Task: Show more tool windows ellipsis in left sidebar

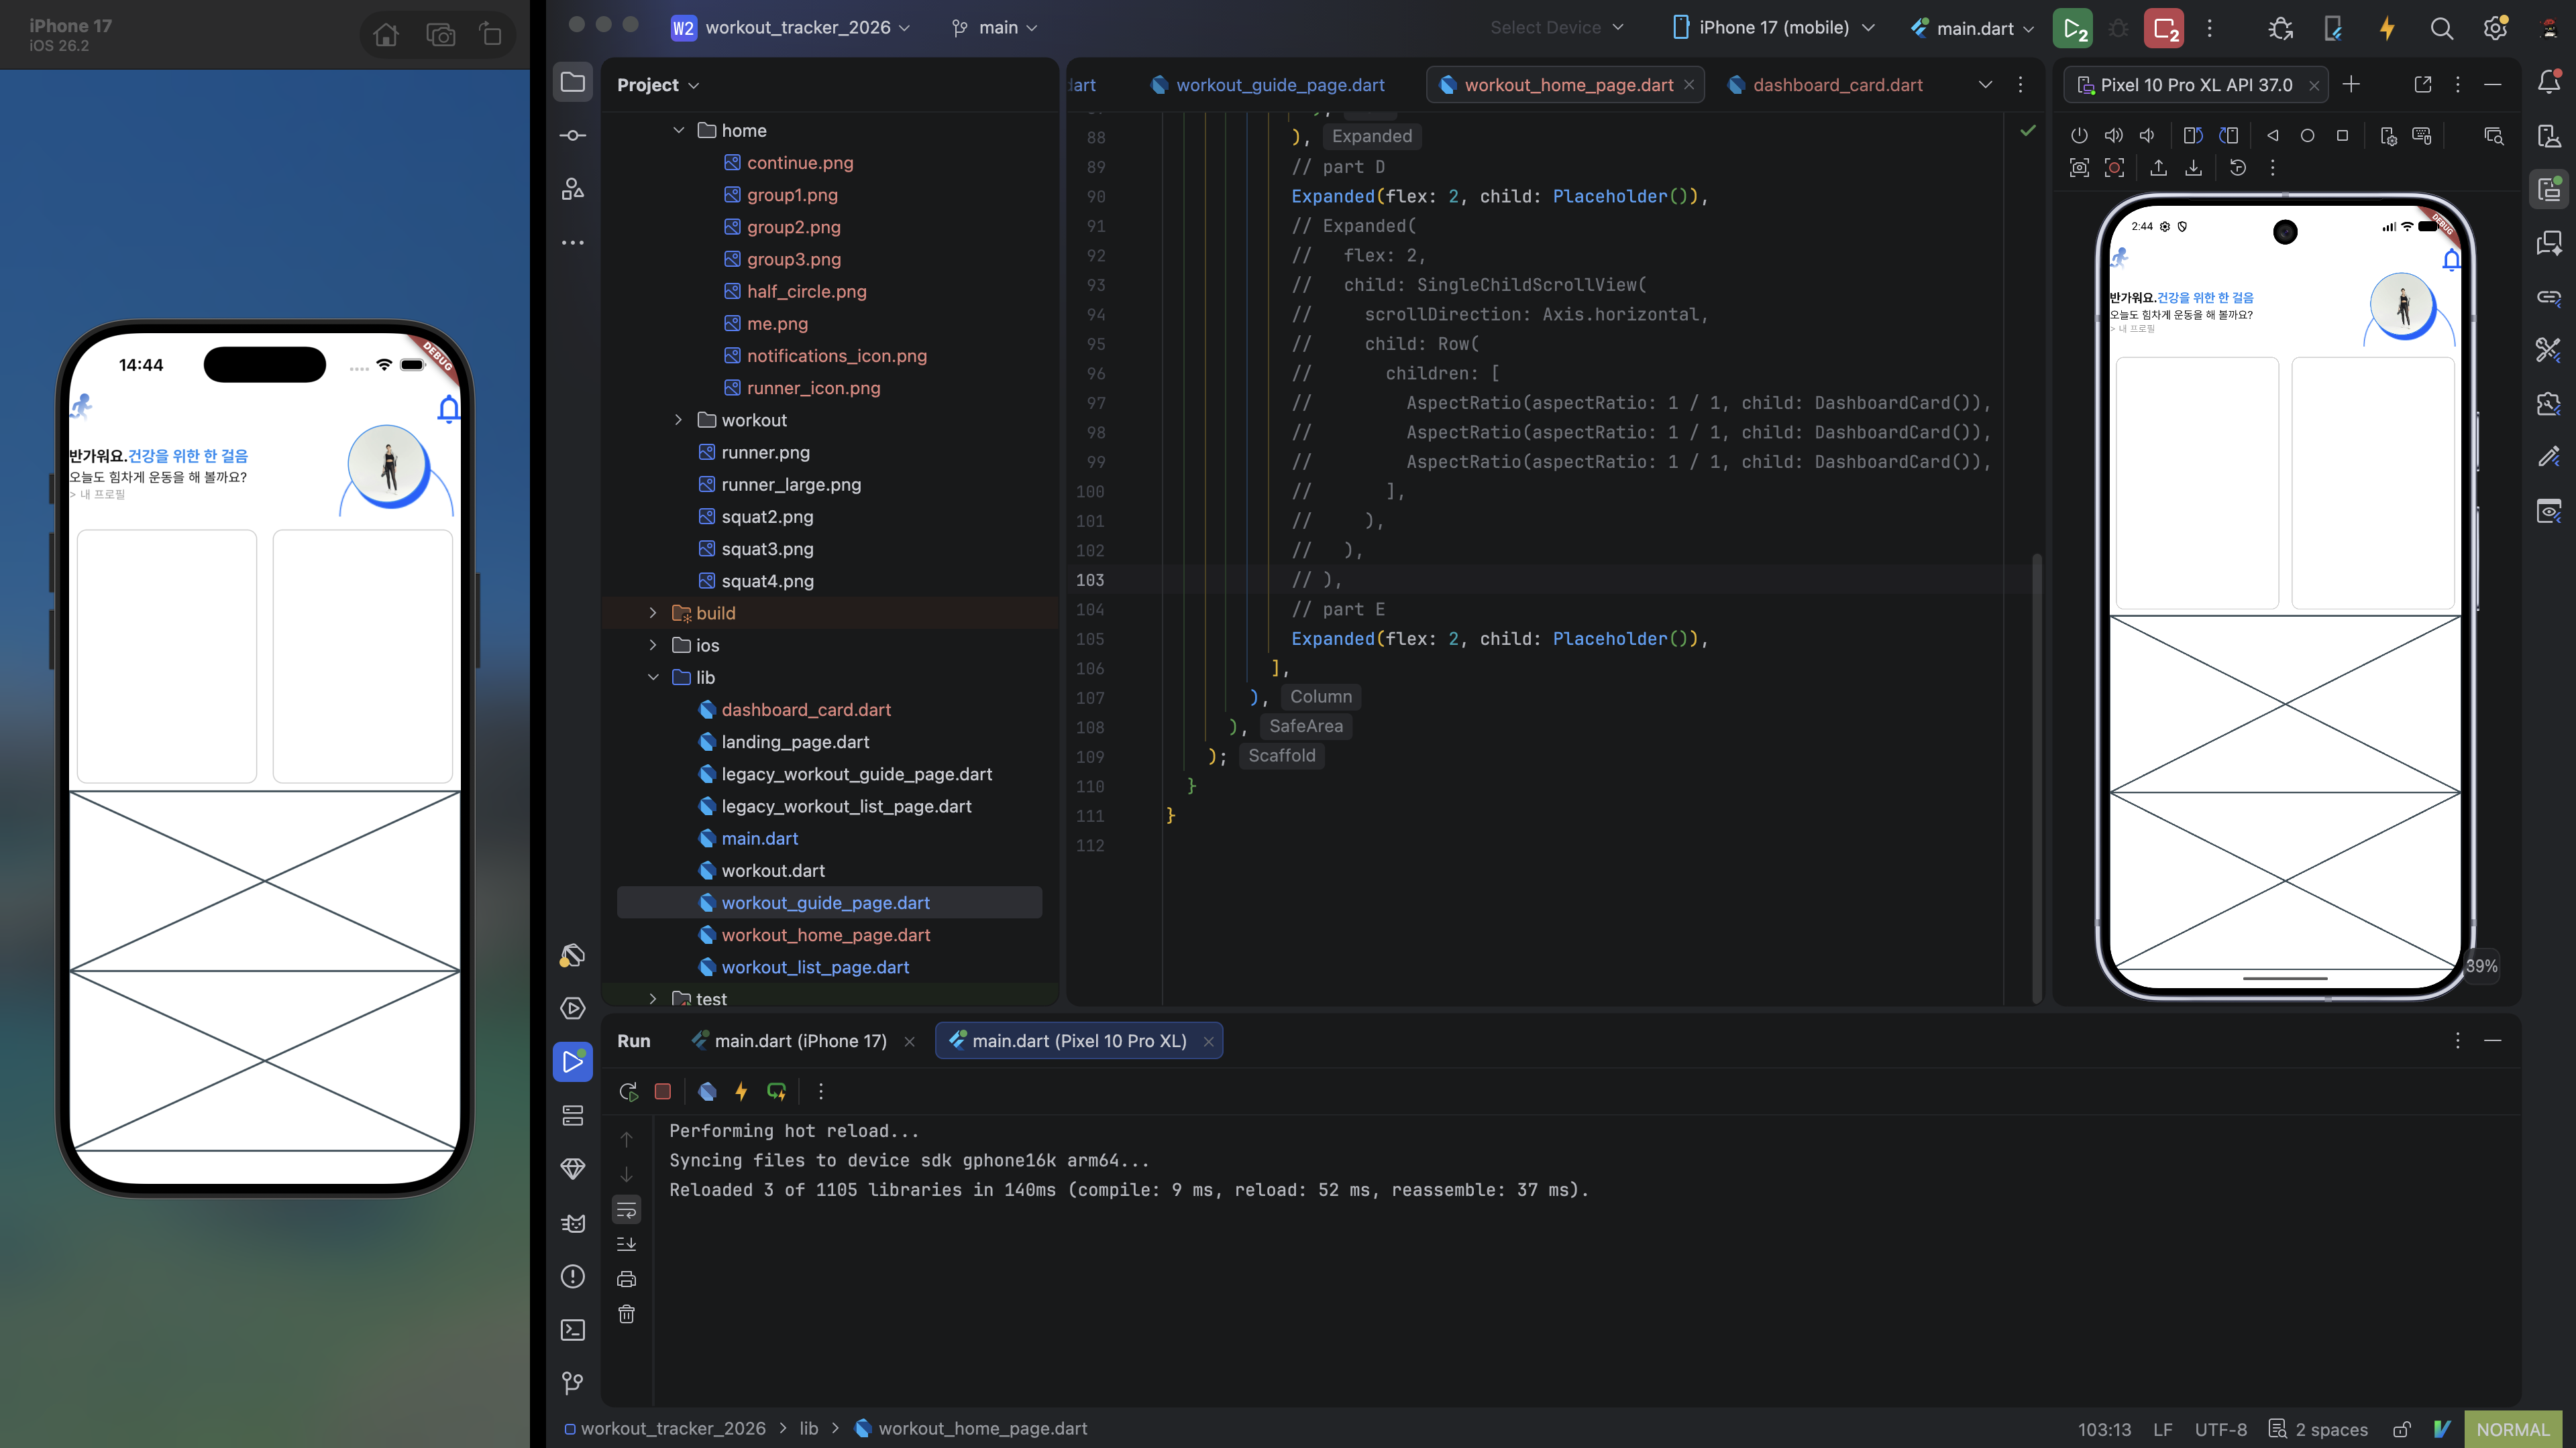Action: pyautogui.click(x=573, y=243)
